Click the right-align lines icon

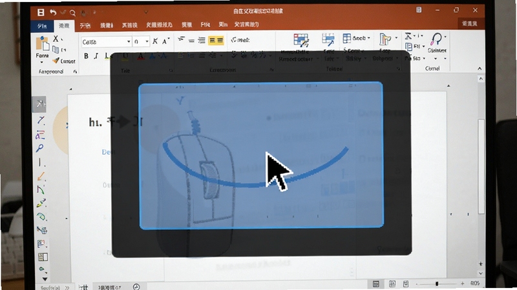point(202,41)
